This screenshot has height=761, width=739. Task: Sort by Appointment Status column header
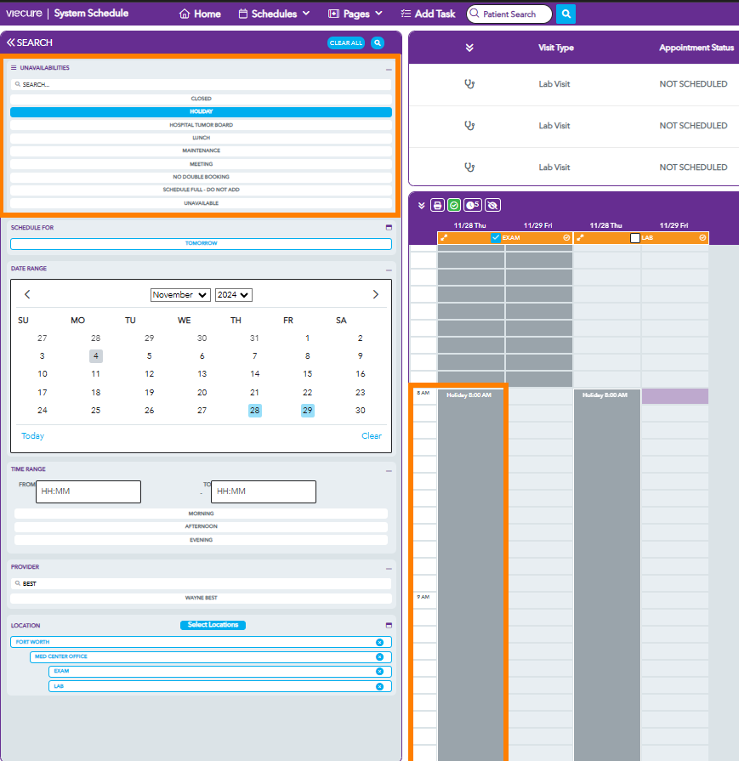pyautogui.click(x=696, y=48)
